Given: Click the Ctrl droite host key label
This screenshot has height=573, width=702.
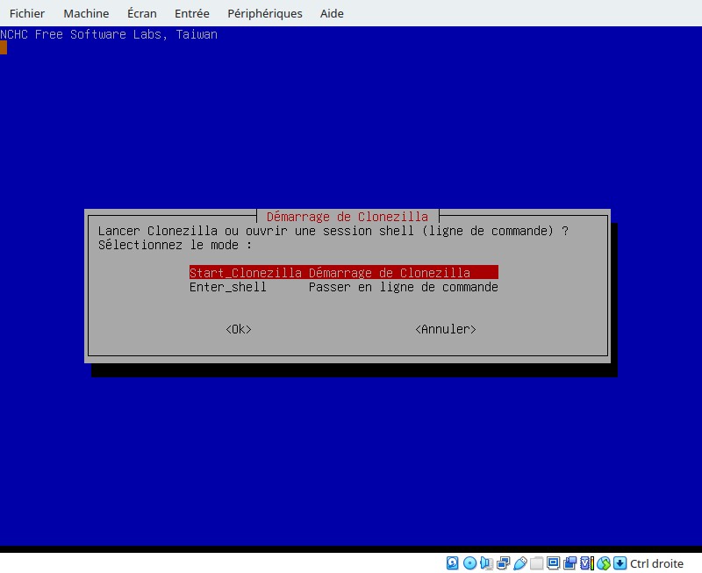Looking at the screenshot, I should pyautogui.click(x=656, y=563).
